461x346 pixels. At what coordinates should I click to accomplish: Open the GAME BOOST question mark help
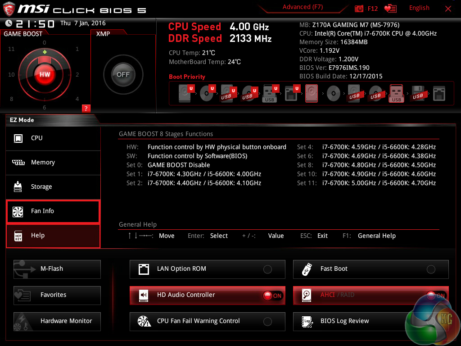(86, 108)
